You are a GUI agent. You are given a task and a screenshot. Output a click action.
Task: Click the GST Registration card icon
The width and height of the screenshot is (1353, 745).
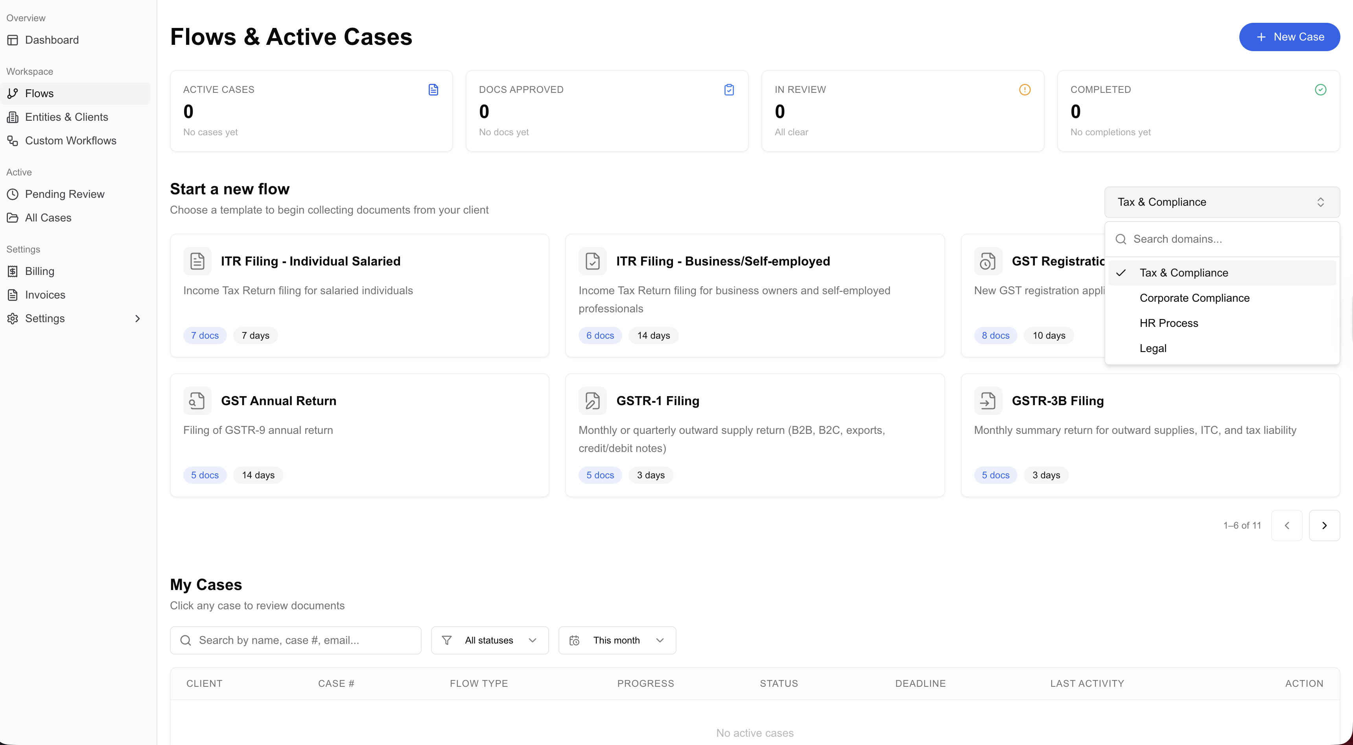[988, 261]
